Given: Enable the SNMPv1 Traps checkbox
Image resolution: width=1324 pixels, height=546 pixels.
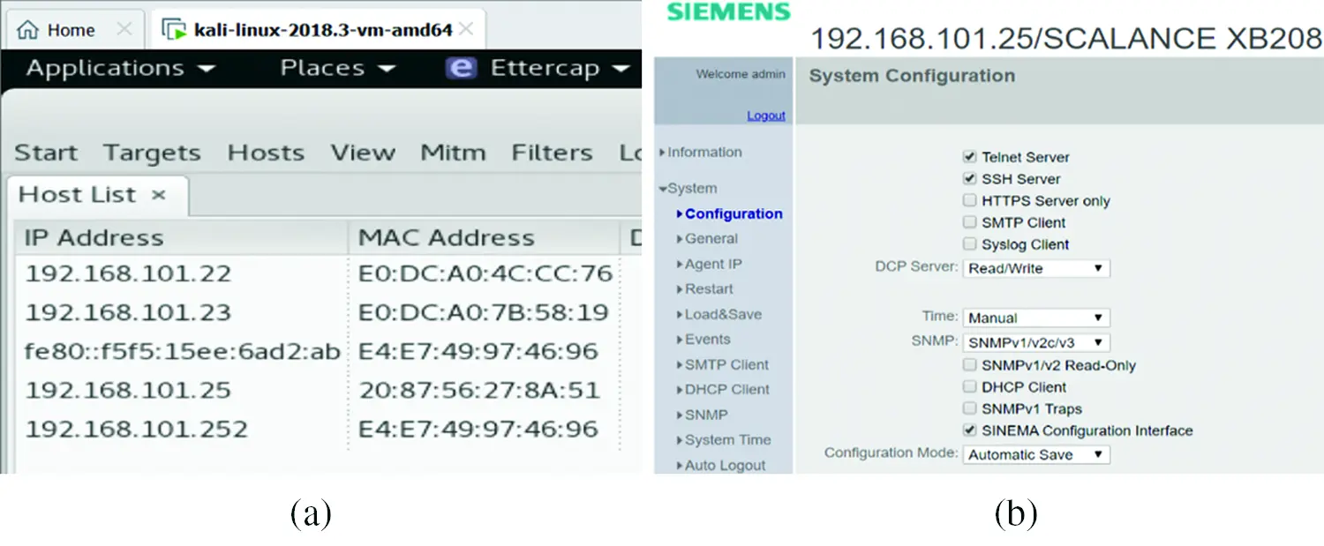Looking at the screenshot, I should [970, 409].
